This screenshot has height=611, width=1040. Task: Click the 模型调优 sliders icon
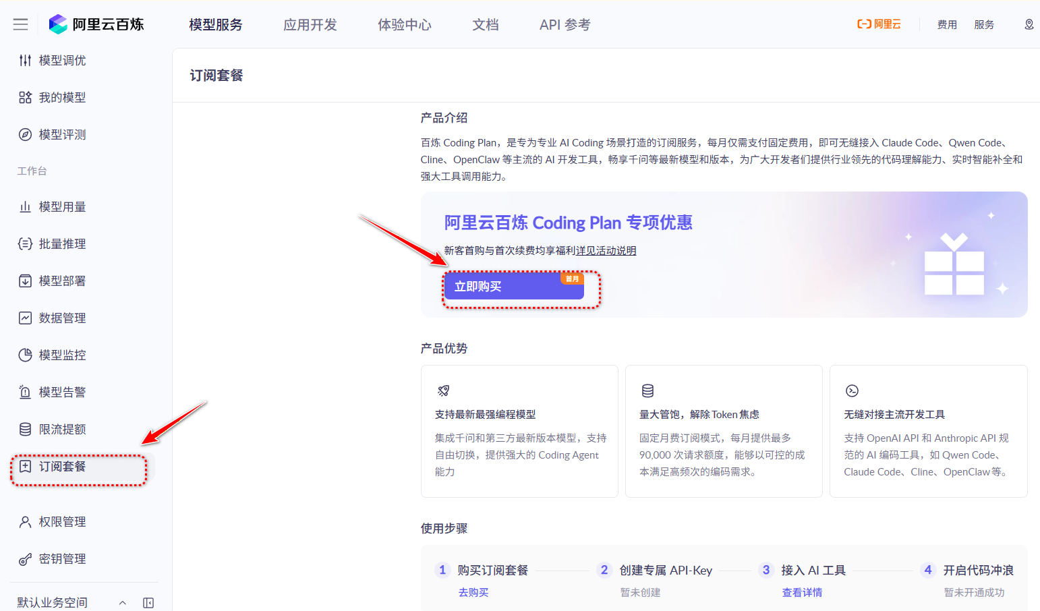[x=25, y=61]
